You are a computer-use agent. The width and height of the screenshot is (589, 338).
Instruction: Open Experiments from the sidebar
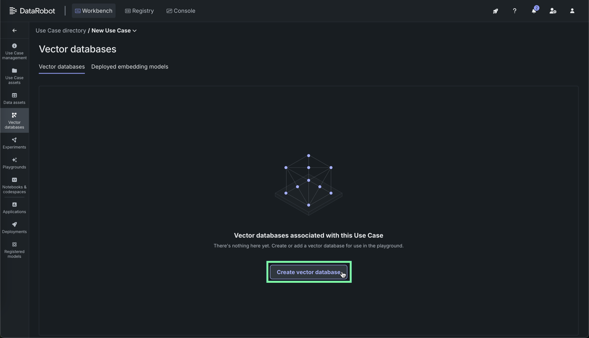(x=14, y=143)
